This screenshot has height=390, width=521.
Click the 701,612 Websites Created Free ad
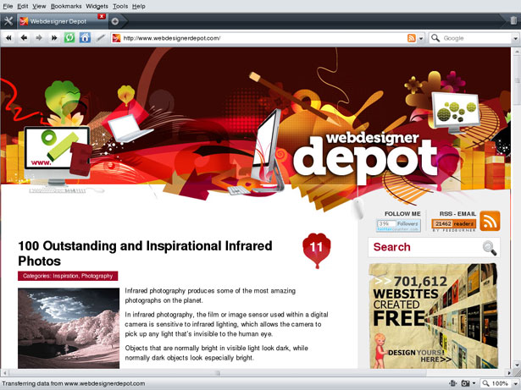[433, 316]
